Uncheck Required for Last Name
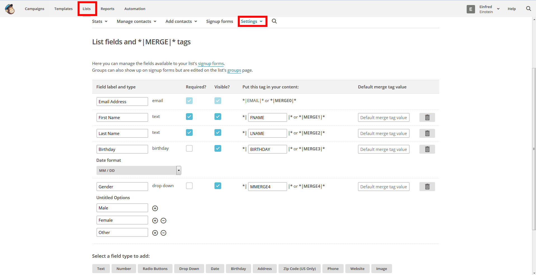Screen dimensions: 536x275 (x=189, y=132)
